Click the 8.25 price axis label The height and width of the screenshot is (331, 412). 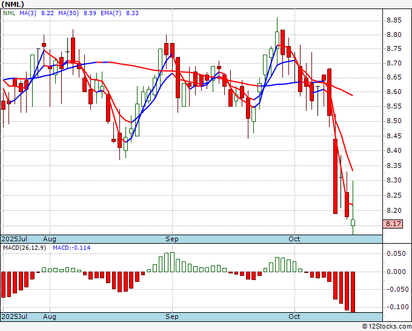[x=394, y=196]
